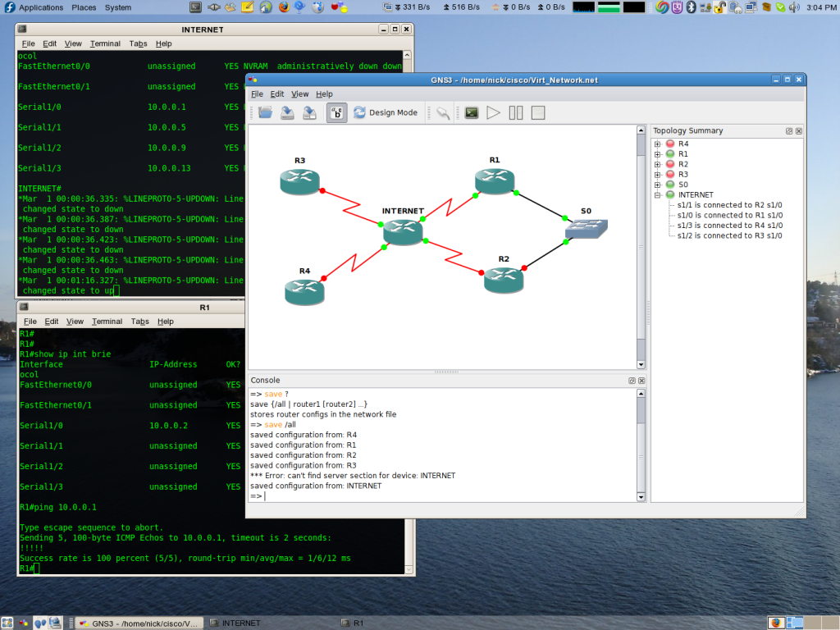
Task: Float the Topology Summary panel
Action: pyautogui.click(x=789, y=131)
